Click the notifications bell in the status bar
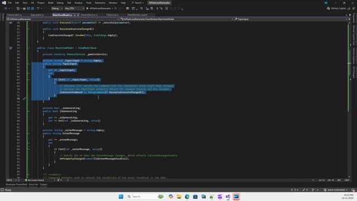This screenshot has width=357, height=201. (x=353, y=190)
